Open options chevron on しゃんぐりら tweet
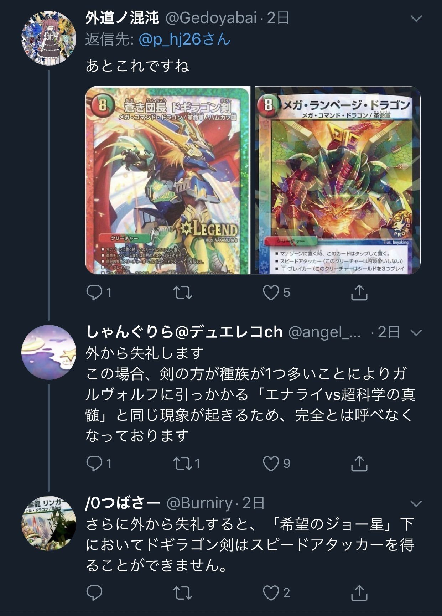442x616 pixels. click(x=416, y=332)
